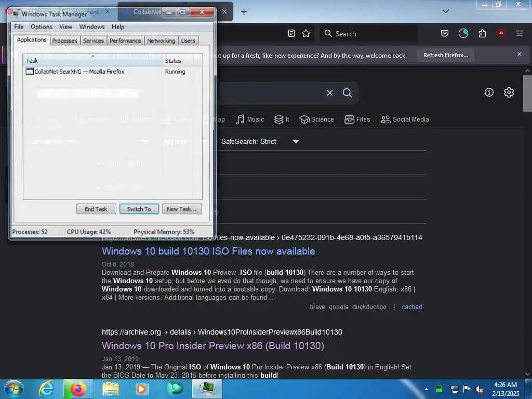This screenshot has width=532, height=399.
Task: Open the Firefox hamburger application menu
Action: 520,33
